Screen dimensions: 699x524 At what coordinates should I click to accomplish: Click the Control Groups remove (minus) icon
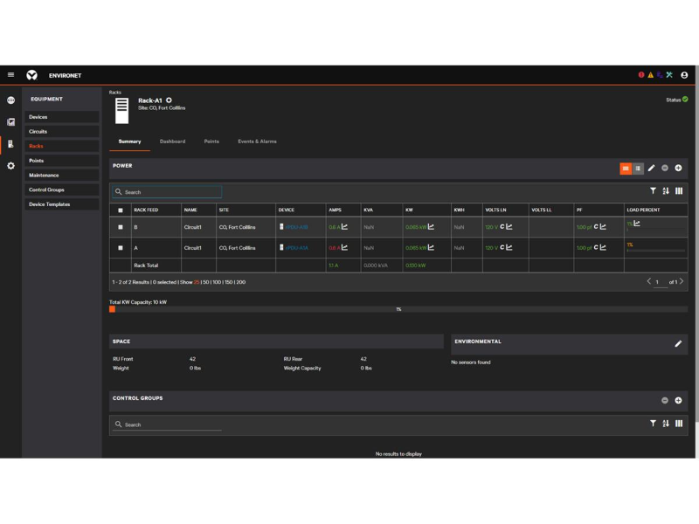pos(665,400)
